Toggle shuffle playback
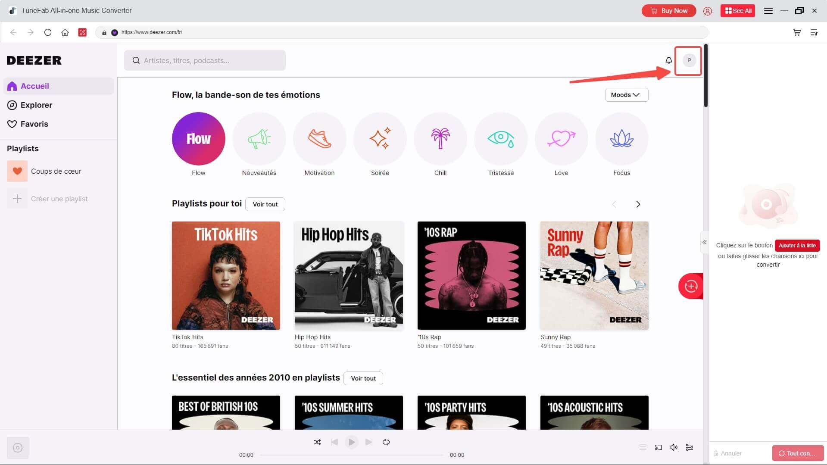Image resolution: width=827 pixels, height=465 pixels. coord(317,442)
